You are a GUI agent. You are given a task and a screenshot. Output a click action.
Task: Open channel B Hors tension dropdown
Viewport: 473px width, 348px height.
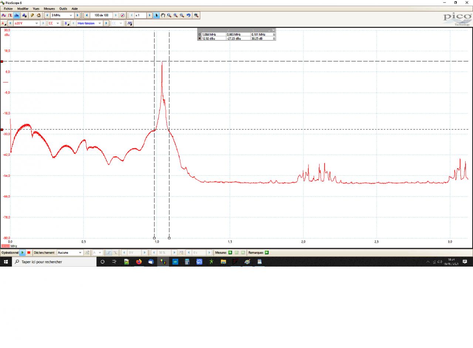click(100, 23)
